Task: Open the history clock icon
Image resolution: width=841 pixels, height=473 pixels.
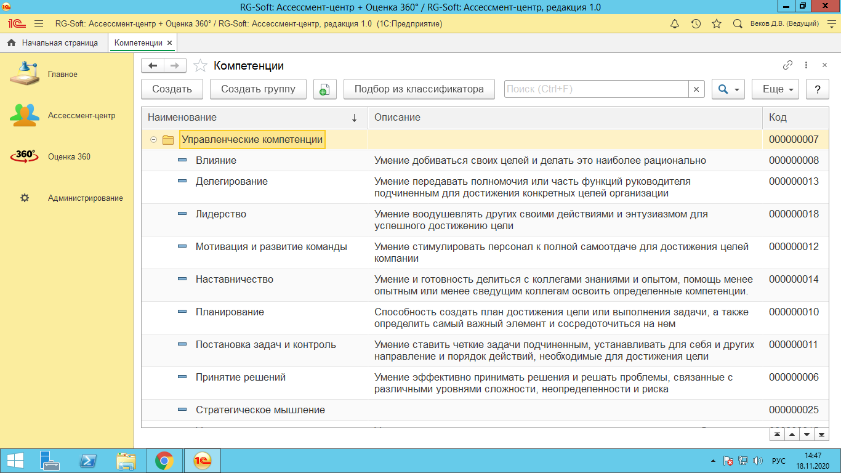Action: 696,24
